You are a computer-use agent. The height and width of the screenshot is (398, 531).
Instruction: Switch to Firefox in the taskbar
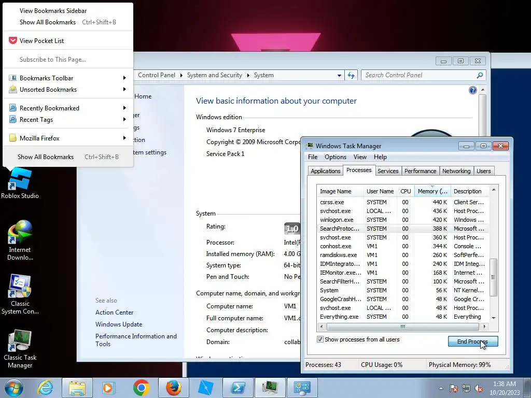[x=173, y=388]
